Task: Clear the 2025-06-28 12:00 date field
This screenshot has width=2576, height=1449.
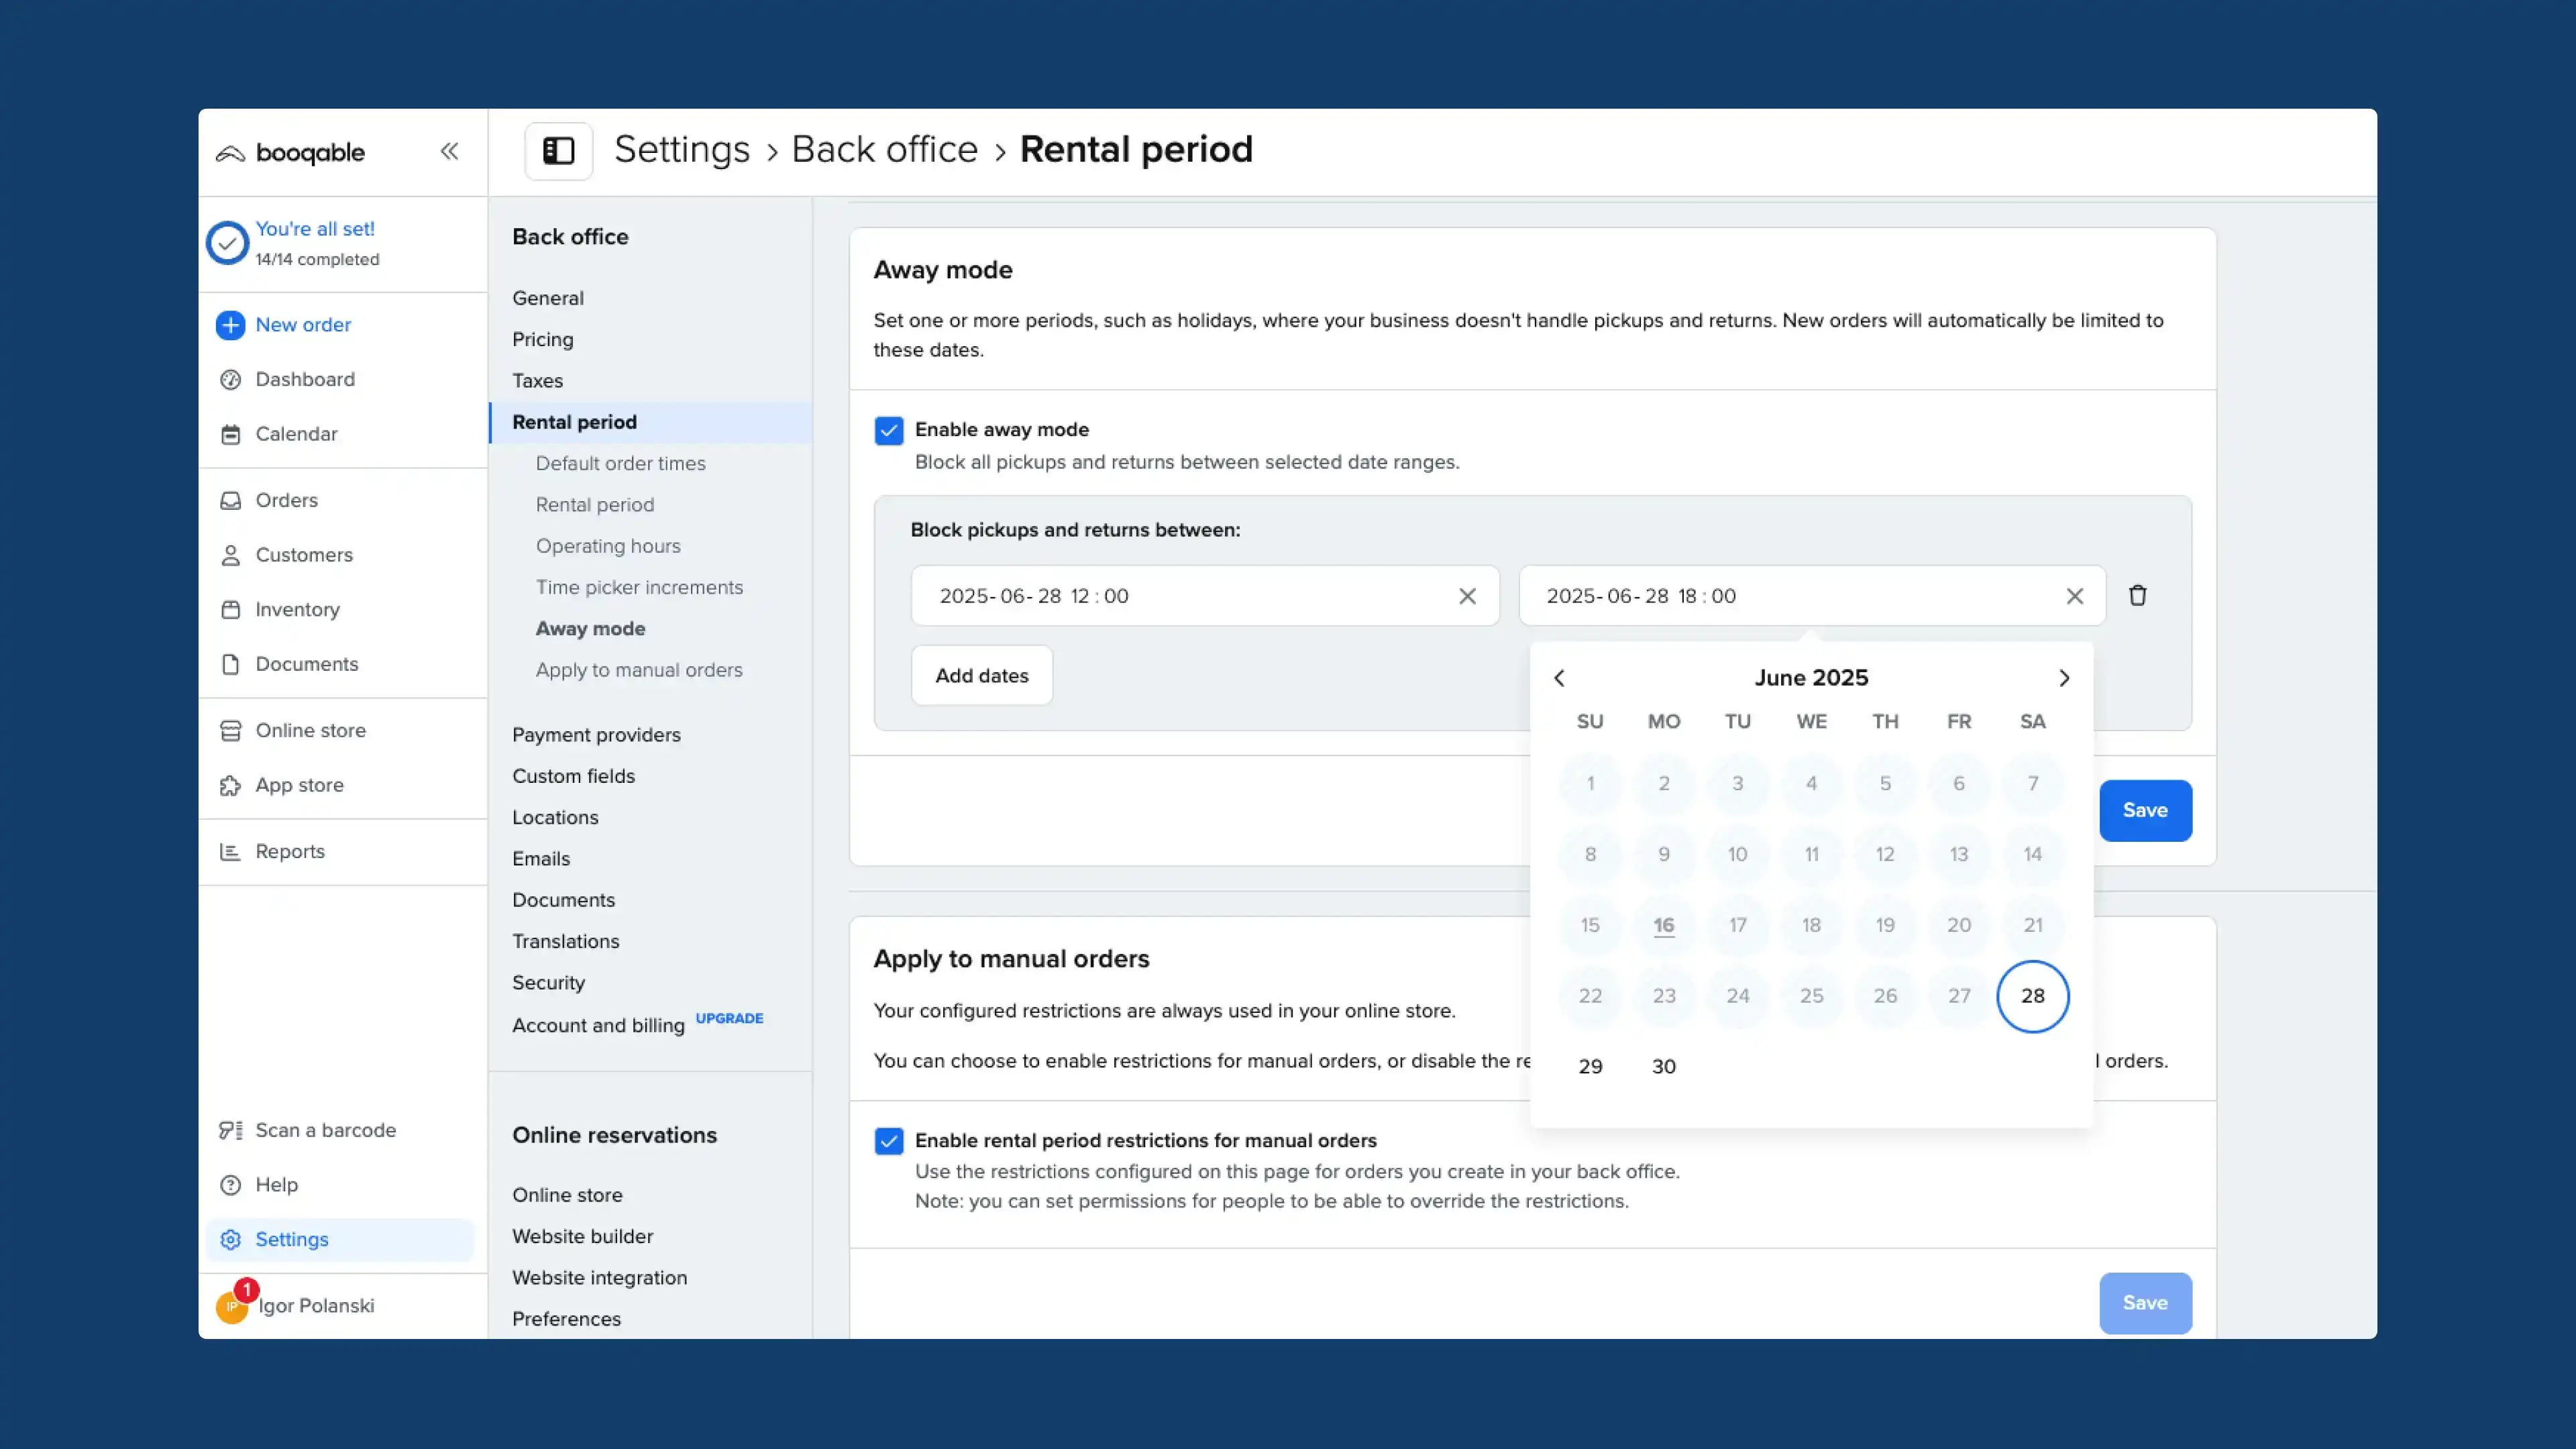Action: point(1467,596)
